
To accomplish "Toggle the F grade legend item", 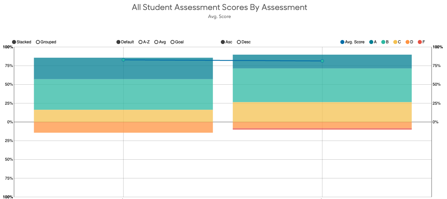I will [x=420, y=42].
